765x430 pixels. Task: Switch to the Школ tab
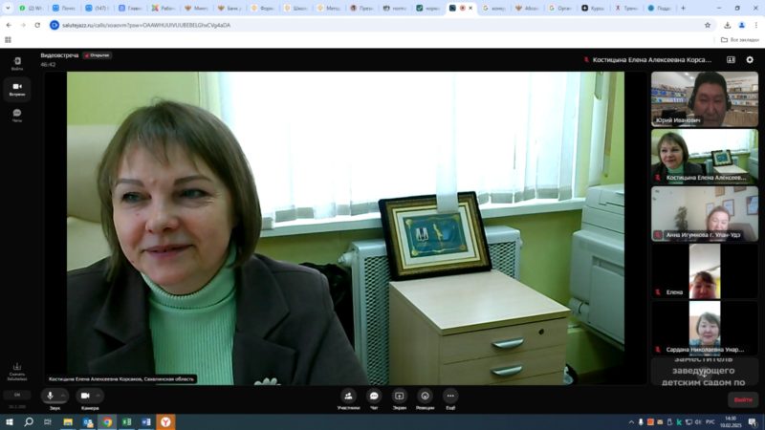(x=295, y=8)
